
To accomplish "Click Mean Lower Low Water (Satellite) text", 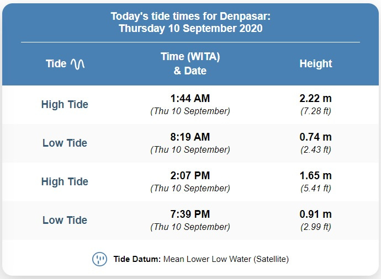I will click(226, 259).
